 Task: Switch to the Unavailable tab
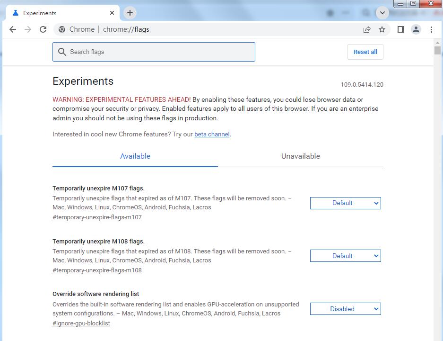pyautogui.click(x=301, y=156)
